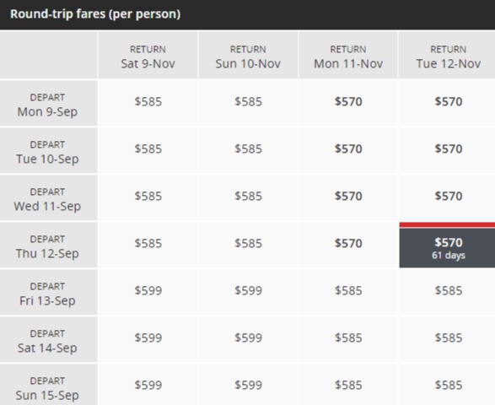The width and height of the screenshot is (495, 405).
Task: Click Return Tue 12-Nov column header
Action: (448, 56)
